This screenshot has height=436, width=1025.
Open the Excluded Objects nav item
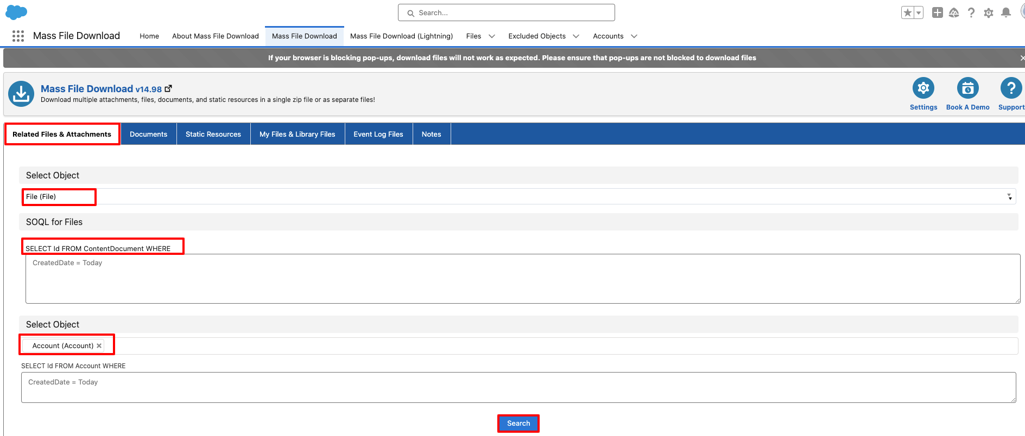(x=537, y=36)
